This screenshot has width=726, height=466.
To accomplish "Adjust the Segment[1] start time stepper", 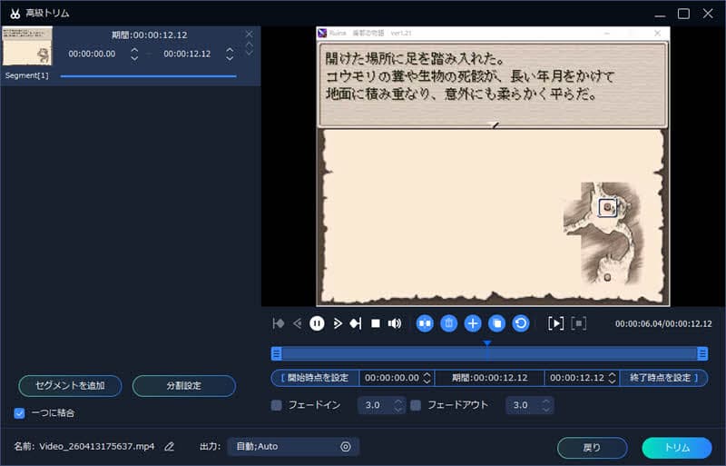I will tap(134, 54).
